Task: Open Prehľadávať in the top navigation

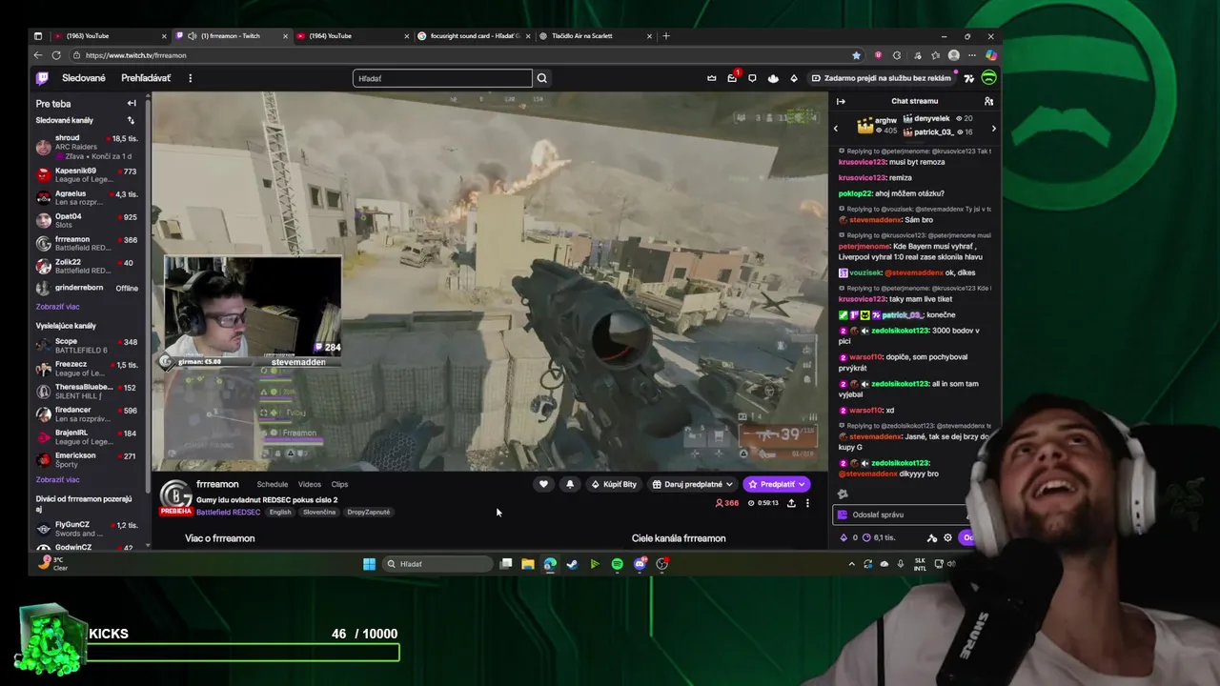Action: 146,78
